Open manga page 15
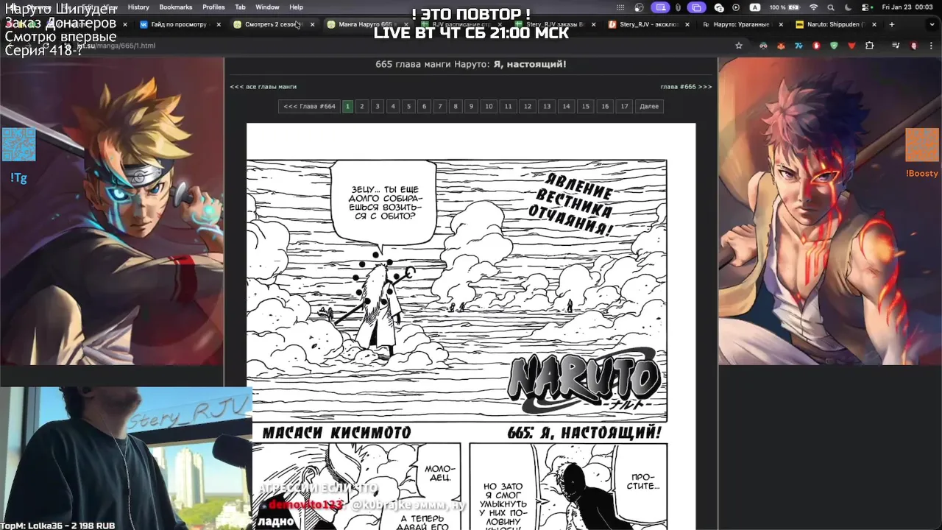This screenshot has width=942, height=530. pos(586,107)
